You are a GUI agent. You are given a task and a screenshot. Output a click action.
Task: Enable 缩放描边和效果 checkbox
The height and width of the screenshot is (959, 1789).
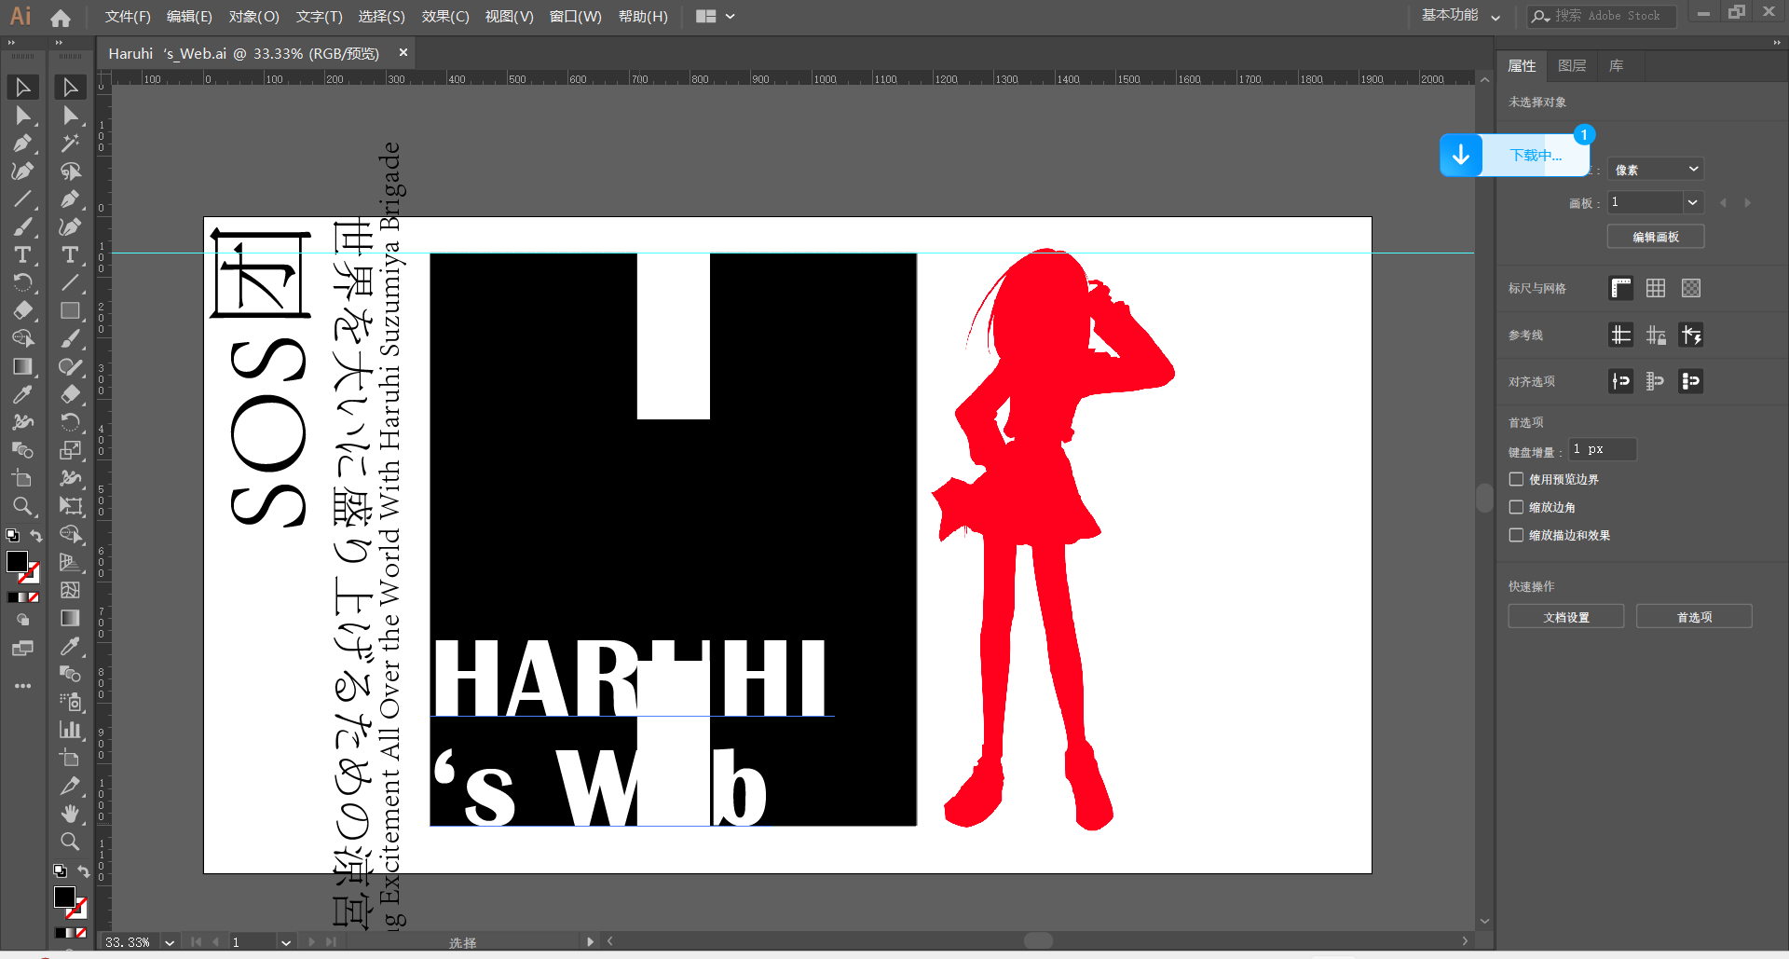(1516, 535)
